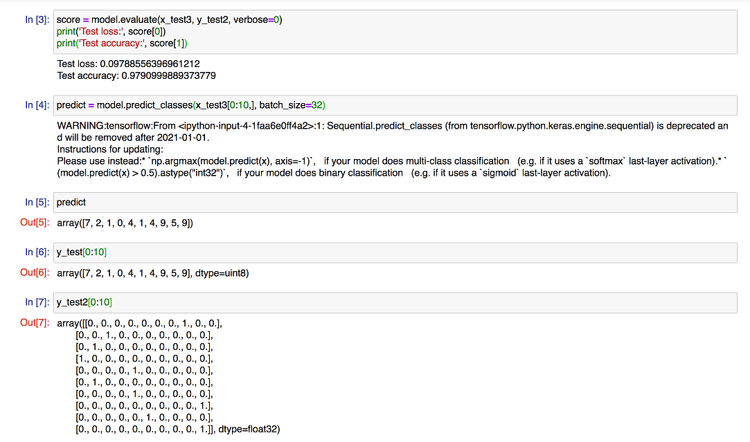750x442 pixels.
Task: Click into the y_test[0:10] code cell
Action: click(x=395, y=252)
